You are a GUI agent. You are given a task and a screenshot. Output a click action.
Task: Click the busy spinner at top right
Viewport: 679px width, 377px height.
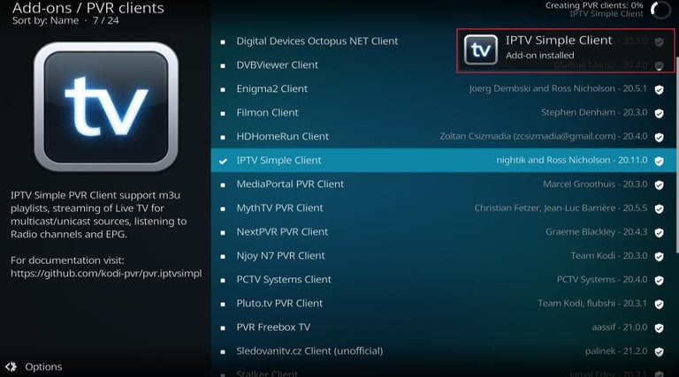click(x=660, y=10)
